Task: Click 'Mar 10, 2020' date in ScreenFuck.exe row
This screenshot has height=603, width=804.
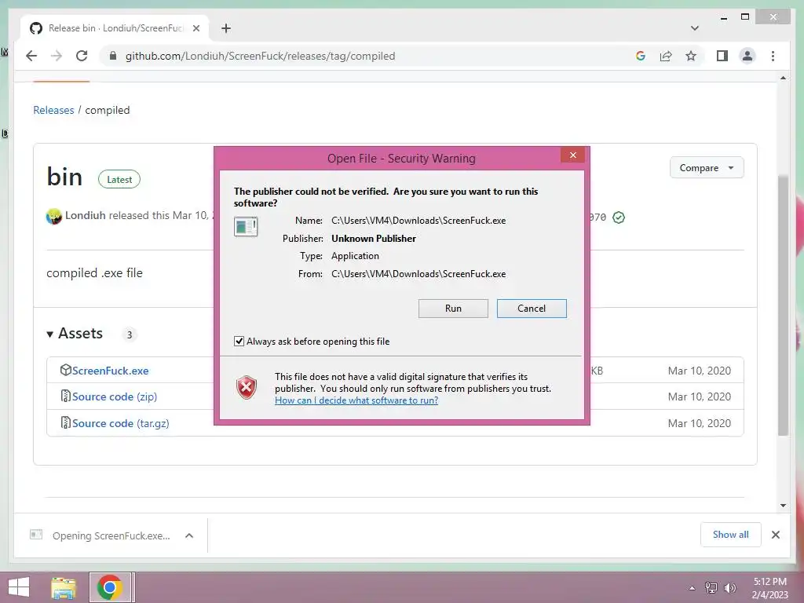Action: tap(700, 371)
